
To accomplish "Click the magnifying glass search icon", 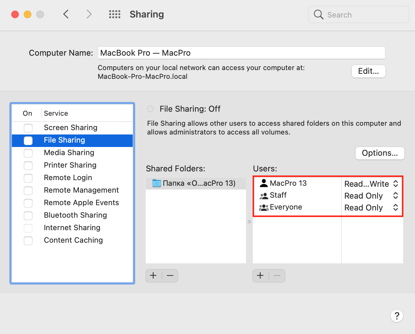I will (318, 14).
